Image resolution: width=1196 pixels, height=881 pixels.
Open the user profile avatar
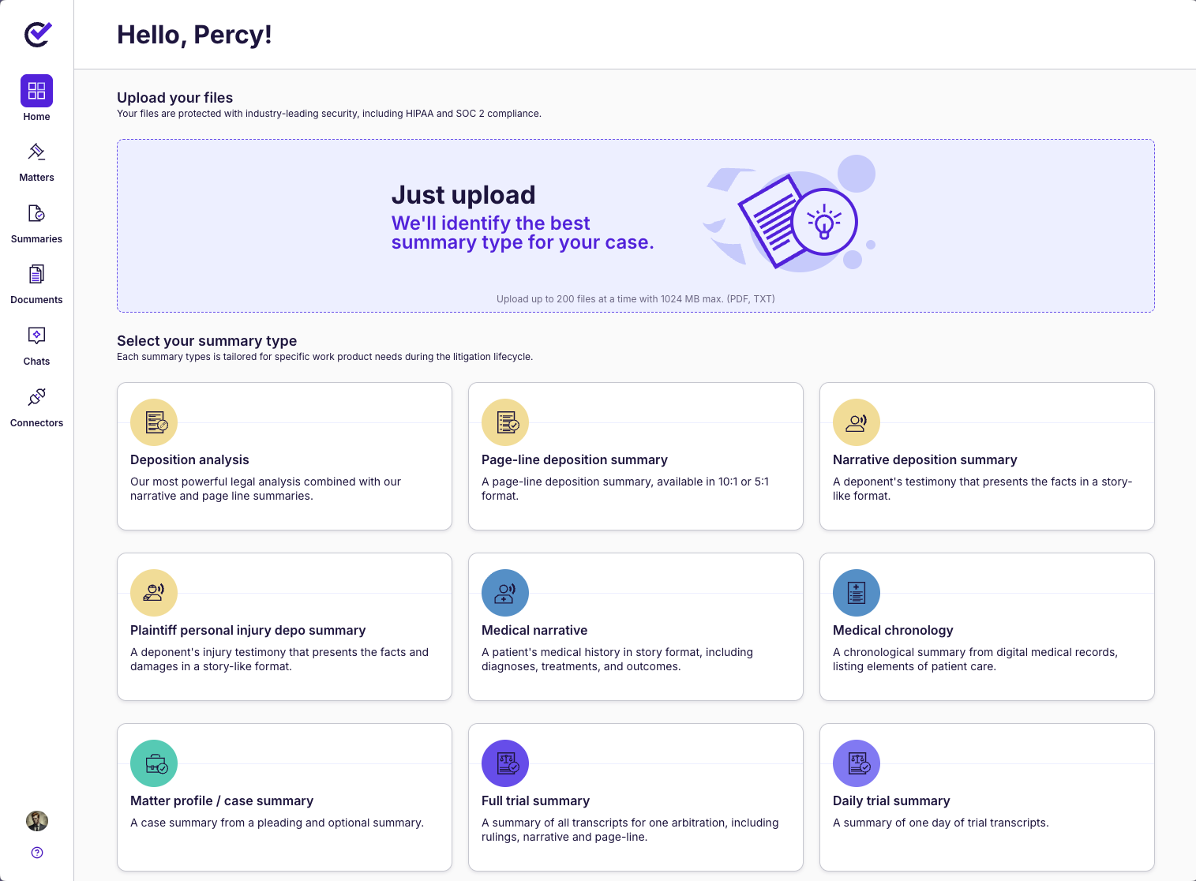click(37, 821)
